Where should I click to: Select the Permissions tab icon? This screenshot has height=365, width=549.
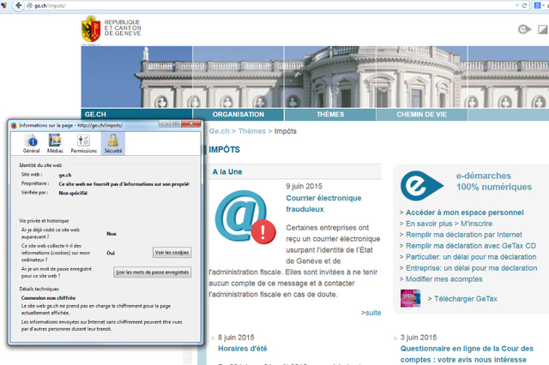[x=83, y=143]
